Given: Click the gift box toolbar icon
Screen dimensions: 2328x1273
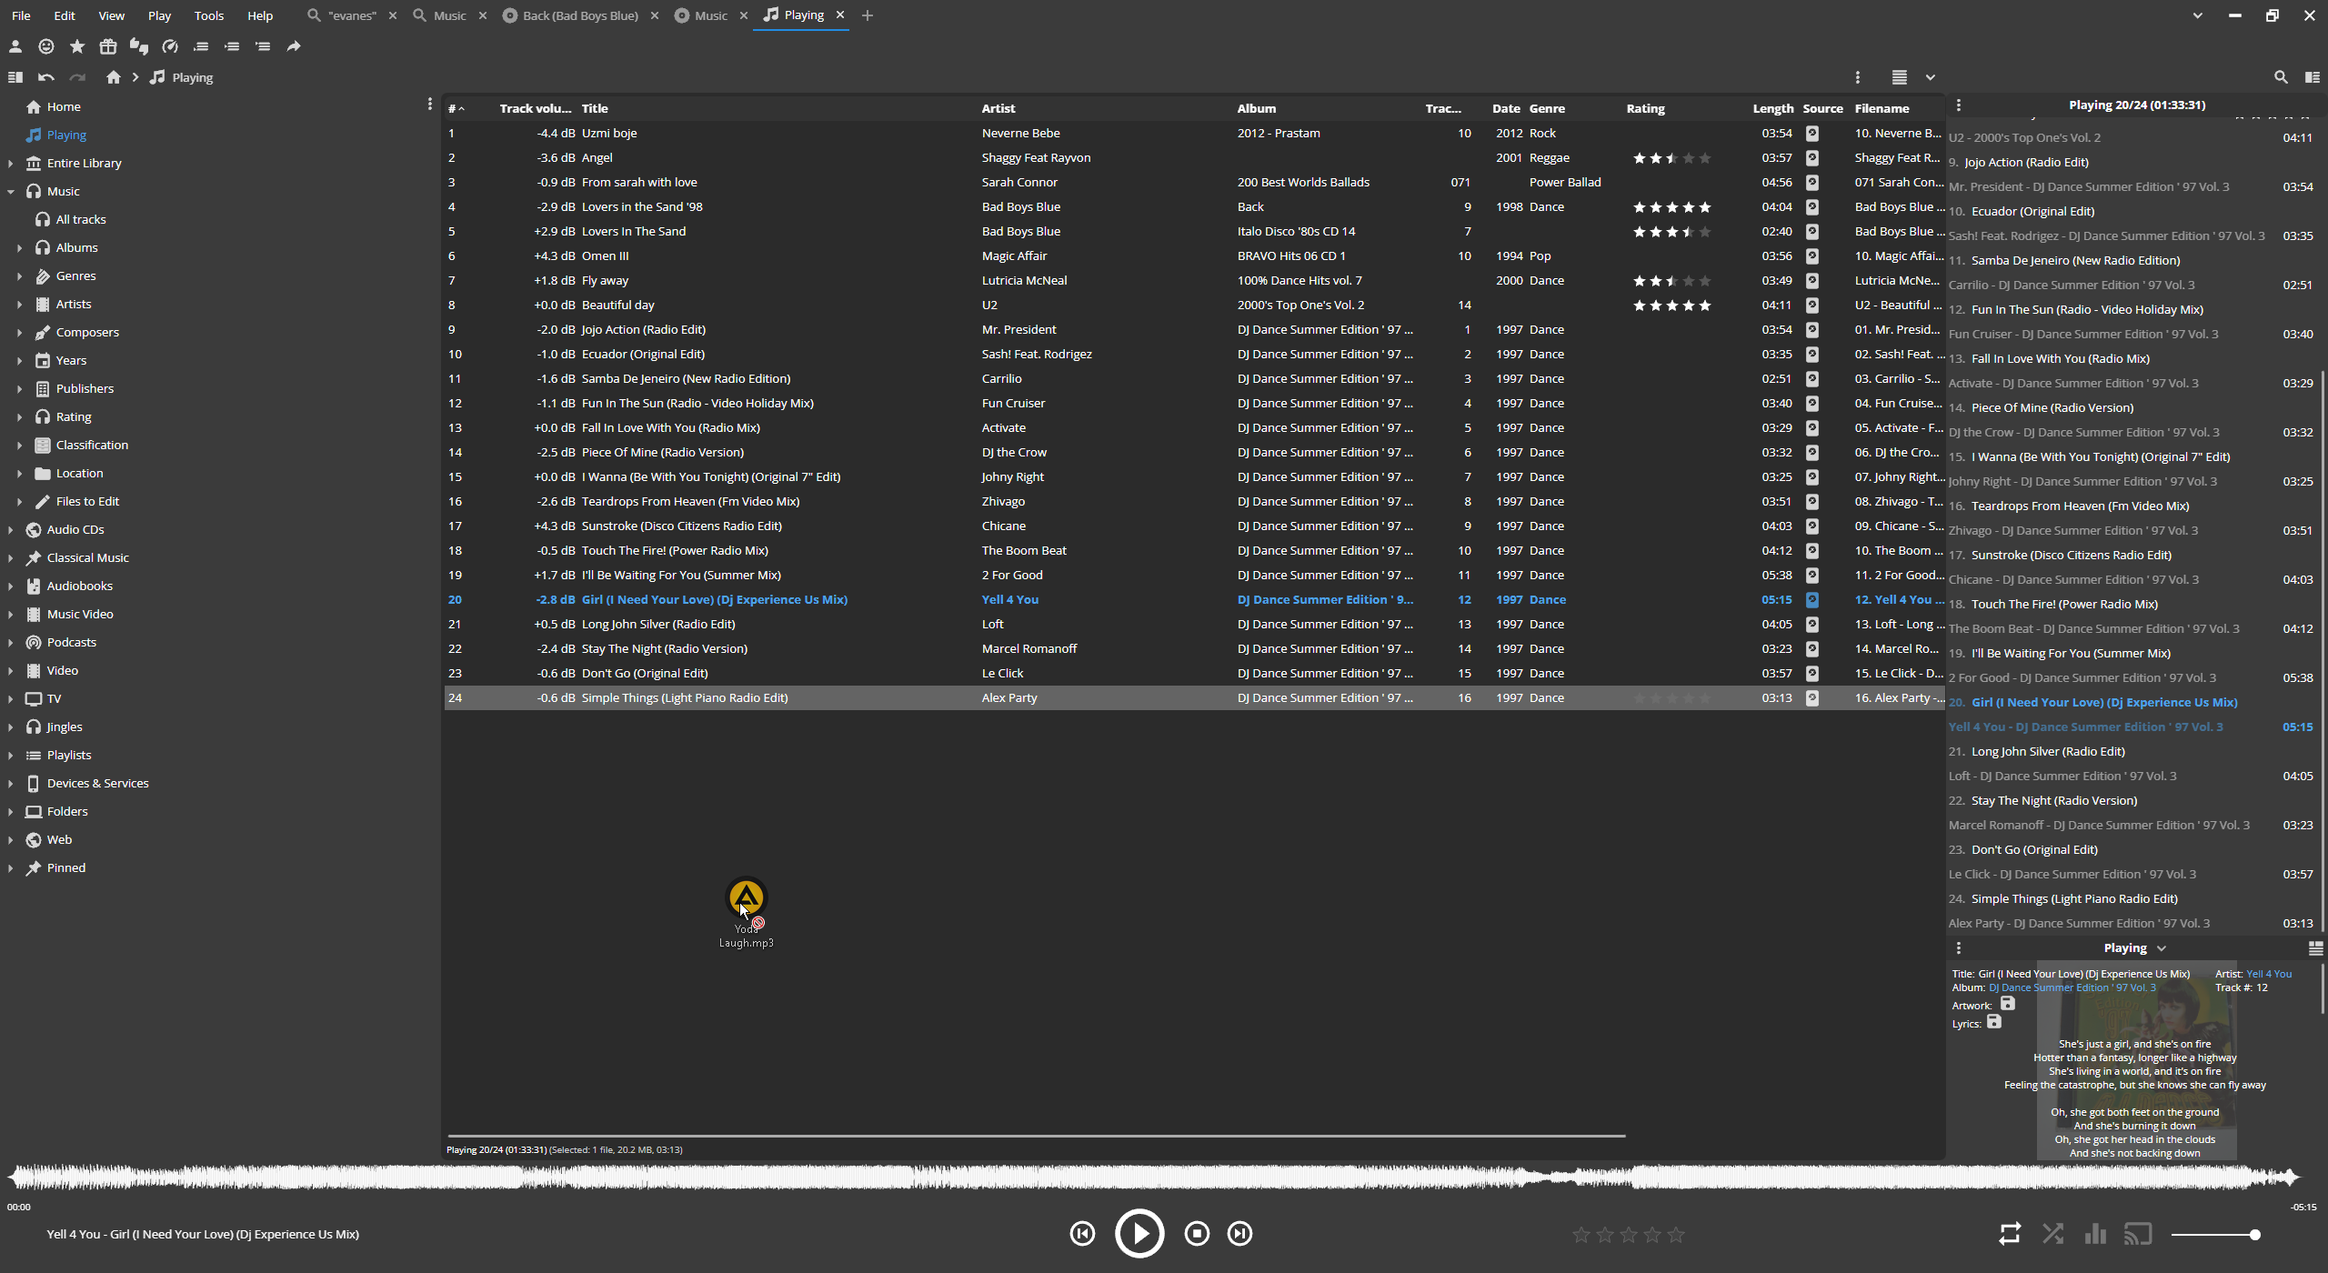Looking at the screenshot, I should 108,46.
